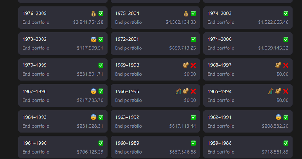This screenshot has height=159, width=302.
Task: Click the green checkmark on 1960–1989 card
Action: click(193, 143)
